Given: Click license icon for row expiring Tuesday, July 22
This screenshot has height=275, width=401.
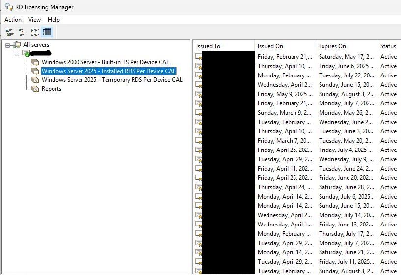Looking at the screenshot, I should tap(198, 75).
